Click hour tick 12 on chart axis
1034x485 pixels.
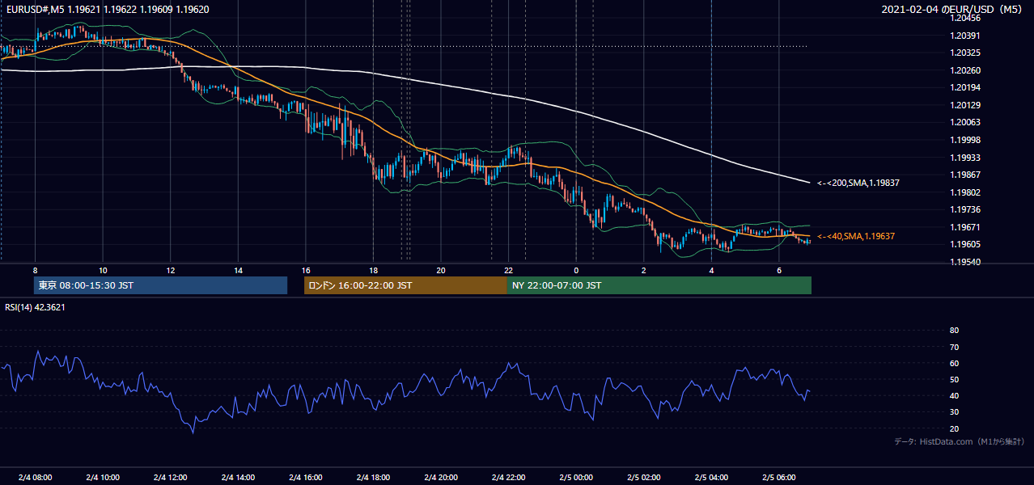tap(171, 269)
